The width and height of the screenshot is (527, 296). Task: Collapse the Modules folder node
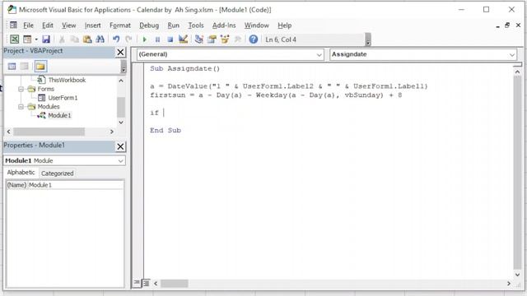point(21,107)
